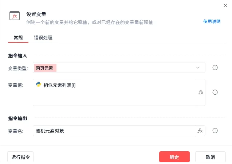Click the 指令输入 section header
Screen dimensions: 232x164
click(x=17, y=56)
